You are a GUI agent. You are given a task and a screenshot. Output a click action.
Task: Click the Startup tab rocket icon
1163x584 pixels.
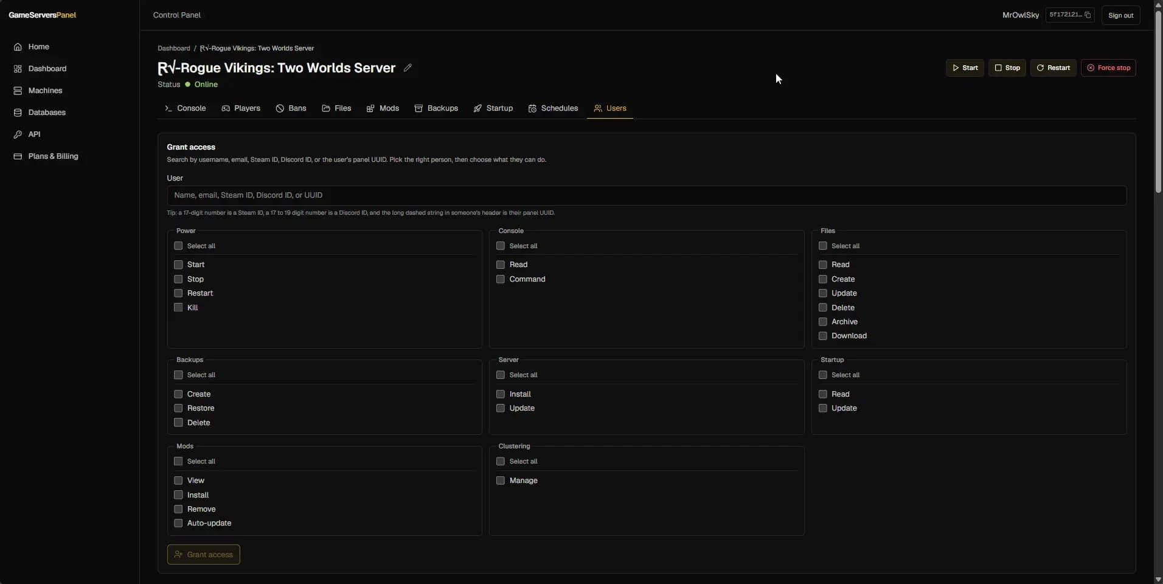click(477, 108)
